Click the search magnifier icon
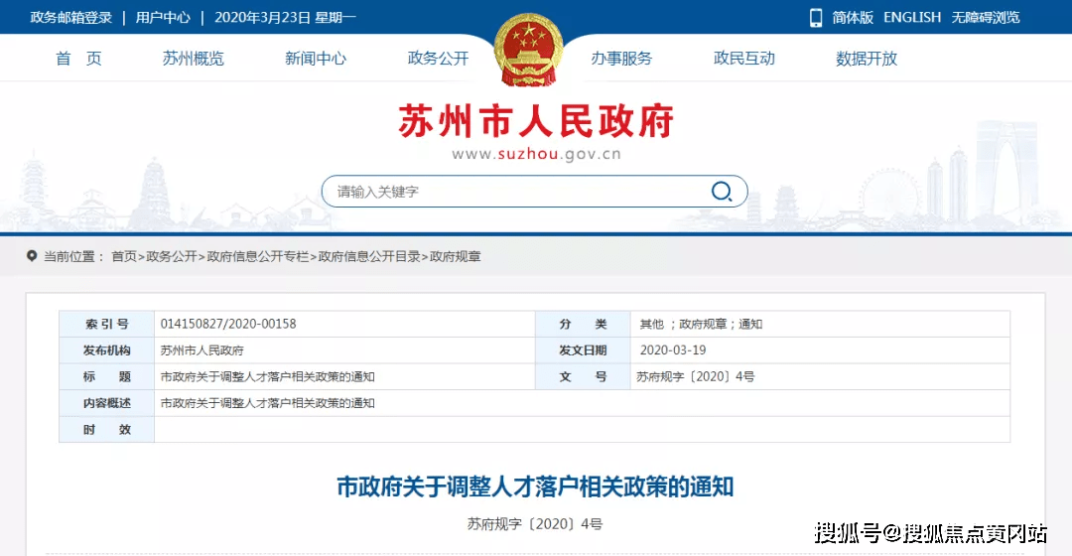The image size is (1072, 556). tap(722, 192)
